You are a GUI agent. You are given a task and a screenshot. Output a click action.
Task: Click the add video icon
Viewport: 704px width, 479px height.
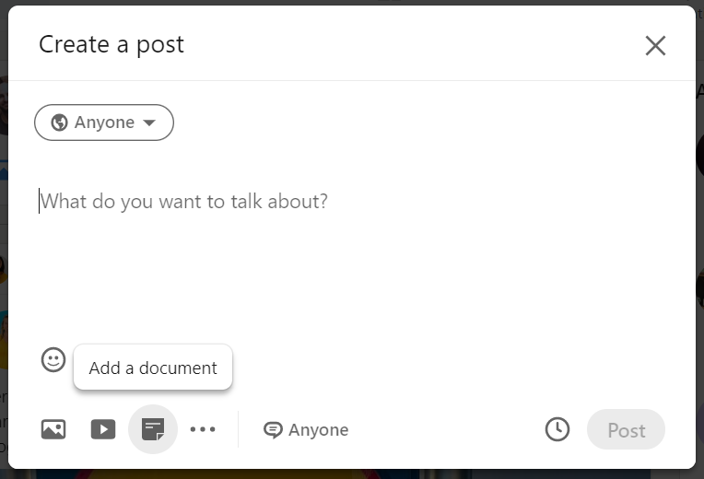103,429
